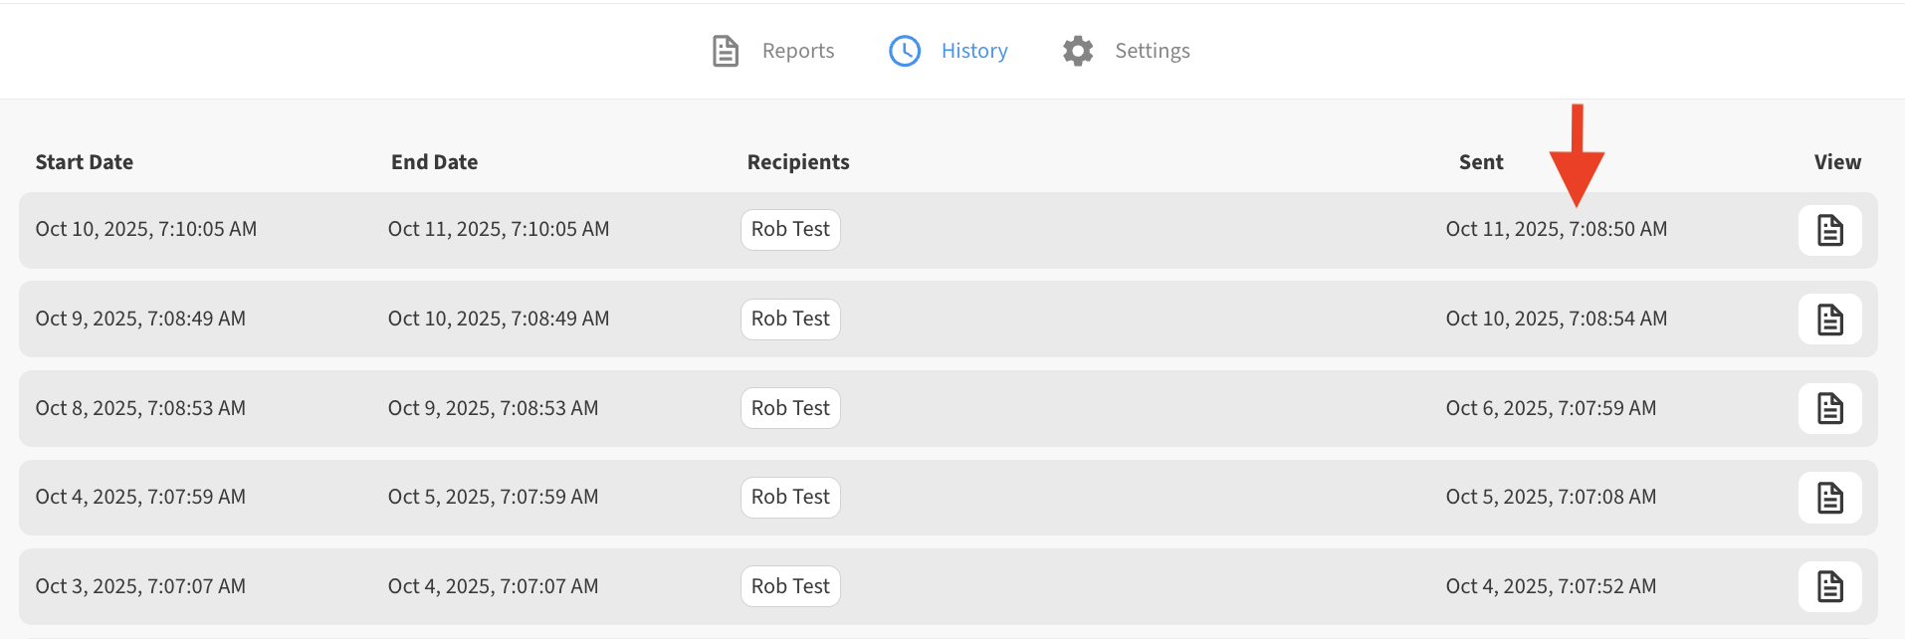Click Rob Test recipient in first row
1905x639 pixels.
tap(790, 230)
